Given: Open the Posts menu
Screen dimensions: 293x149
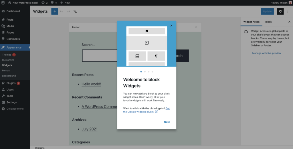Looking at the screenshot, I should (15, 20).
